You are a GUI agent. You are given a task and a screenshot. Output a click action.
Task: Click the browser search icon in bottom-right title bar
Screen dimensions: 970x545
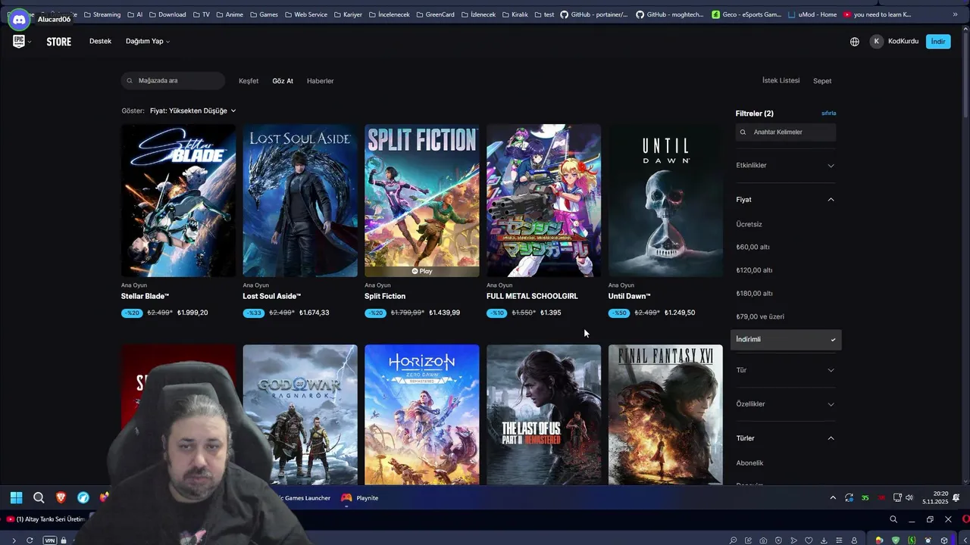(x=893, y=519)
